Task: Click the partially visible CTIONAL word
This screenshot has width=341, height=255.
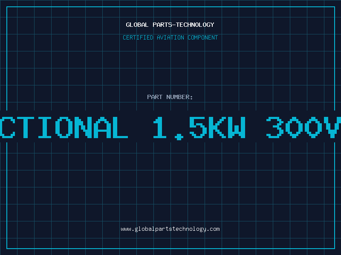Action: [x=64, y=127]
